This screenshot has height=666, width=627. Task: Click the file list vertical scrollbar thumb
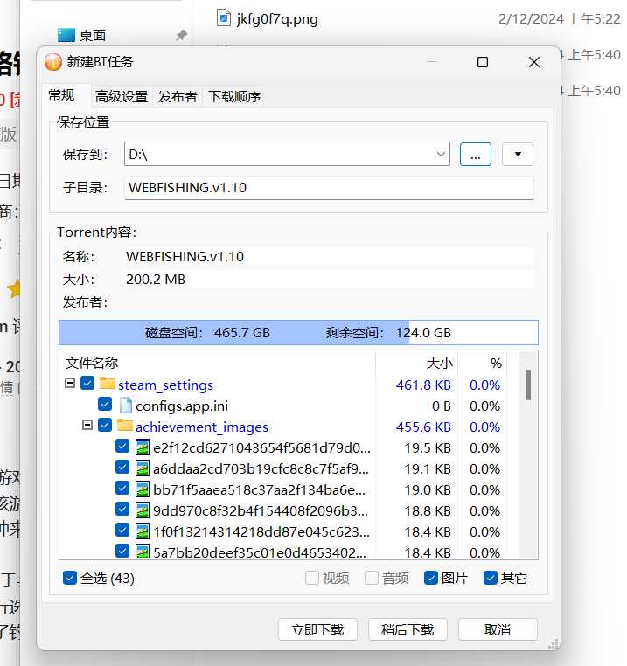pos(528,385)
